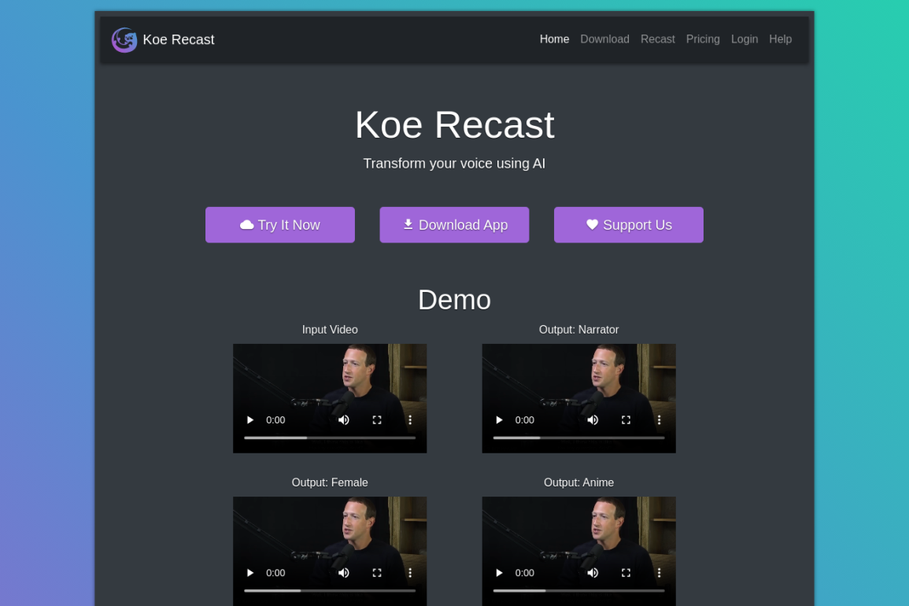Play the Output: Female video
Viewport: 909px width, 606px height.
point(249,573)
